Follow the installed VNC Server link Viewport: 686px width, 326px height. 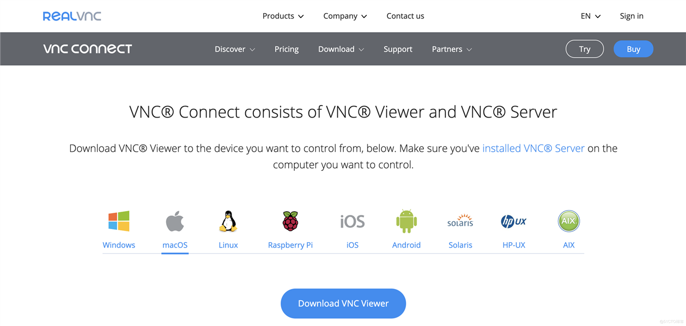(533, 148)
